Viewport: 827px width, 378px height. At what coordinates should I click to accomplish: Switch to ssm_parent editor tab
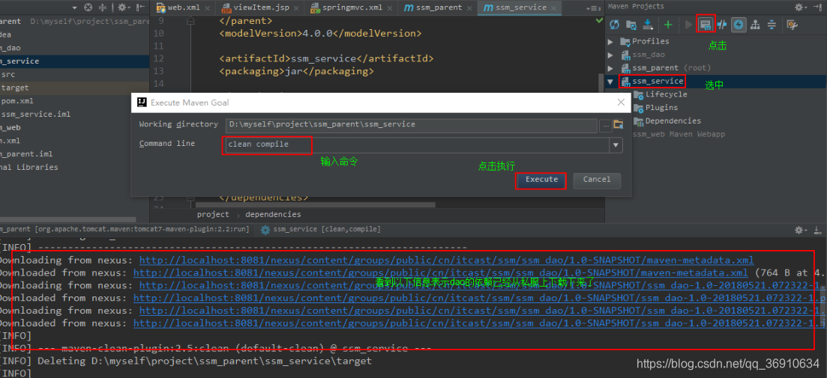pos(438,7)
